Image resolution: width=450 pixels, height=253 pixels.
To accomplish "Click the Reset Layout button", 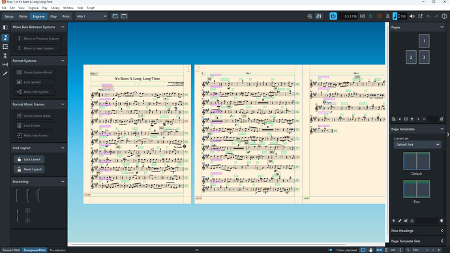I will pos(29,170).
